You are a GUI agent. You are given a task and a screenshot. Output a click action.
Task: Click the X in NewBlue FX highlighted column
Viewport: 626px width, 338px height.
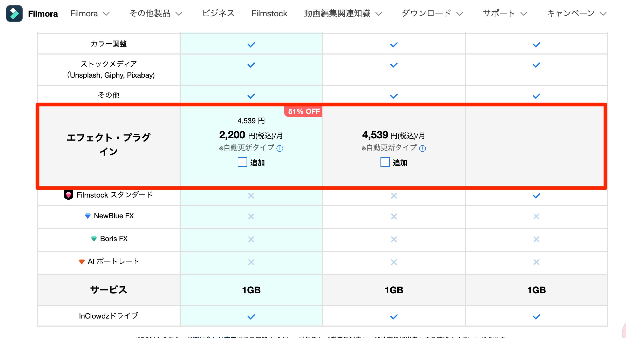pos(251,216)
